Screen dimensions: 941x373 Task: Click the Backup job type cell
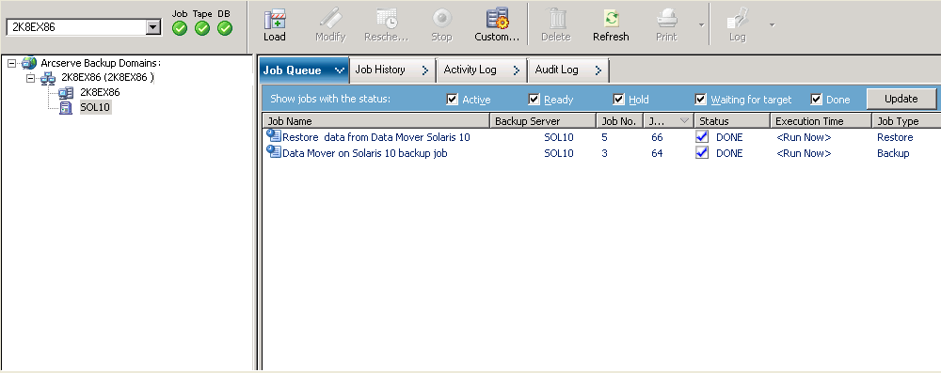(x=893, y=153)
